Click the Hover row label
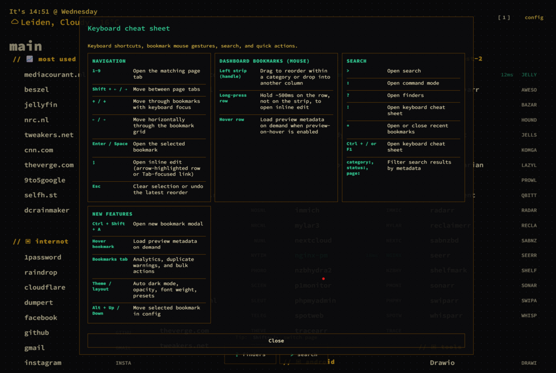Image resolution: width=556 pixels, height=373 pixels. pyautogui.click(x=231, y=120)
